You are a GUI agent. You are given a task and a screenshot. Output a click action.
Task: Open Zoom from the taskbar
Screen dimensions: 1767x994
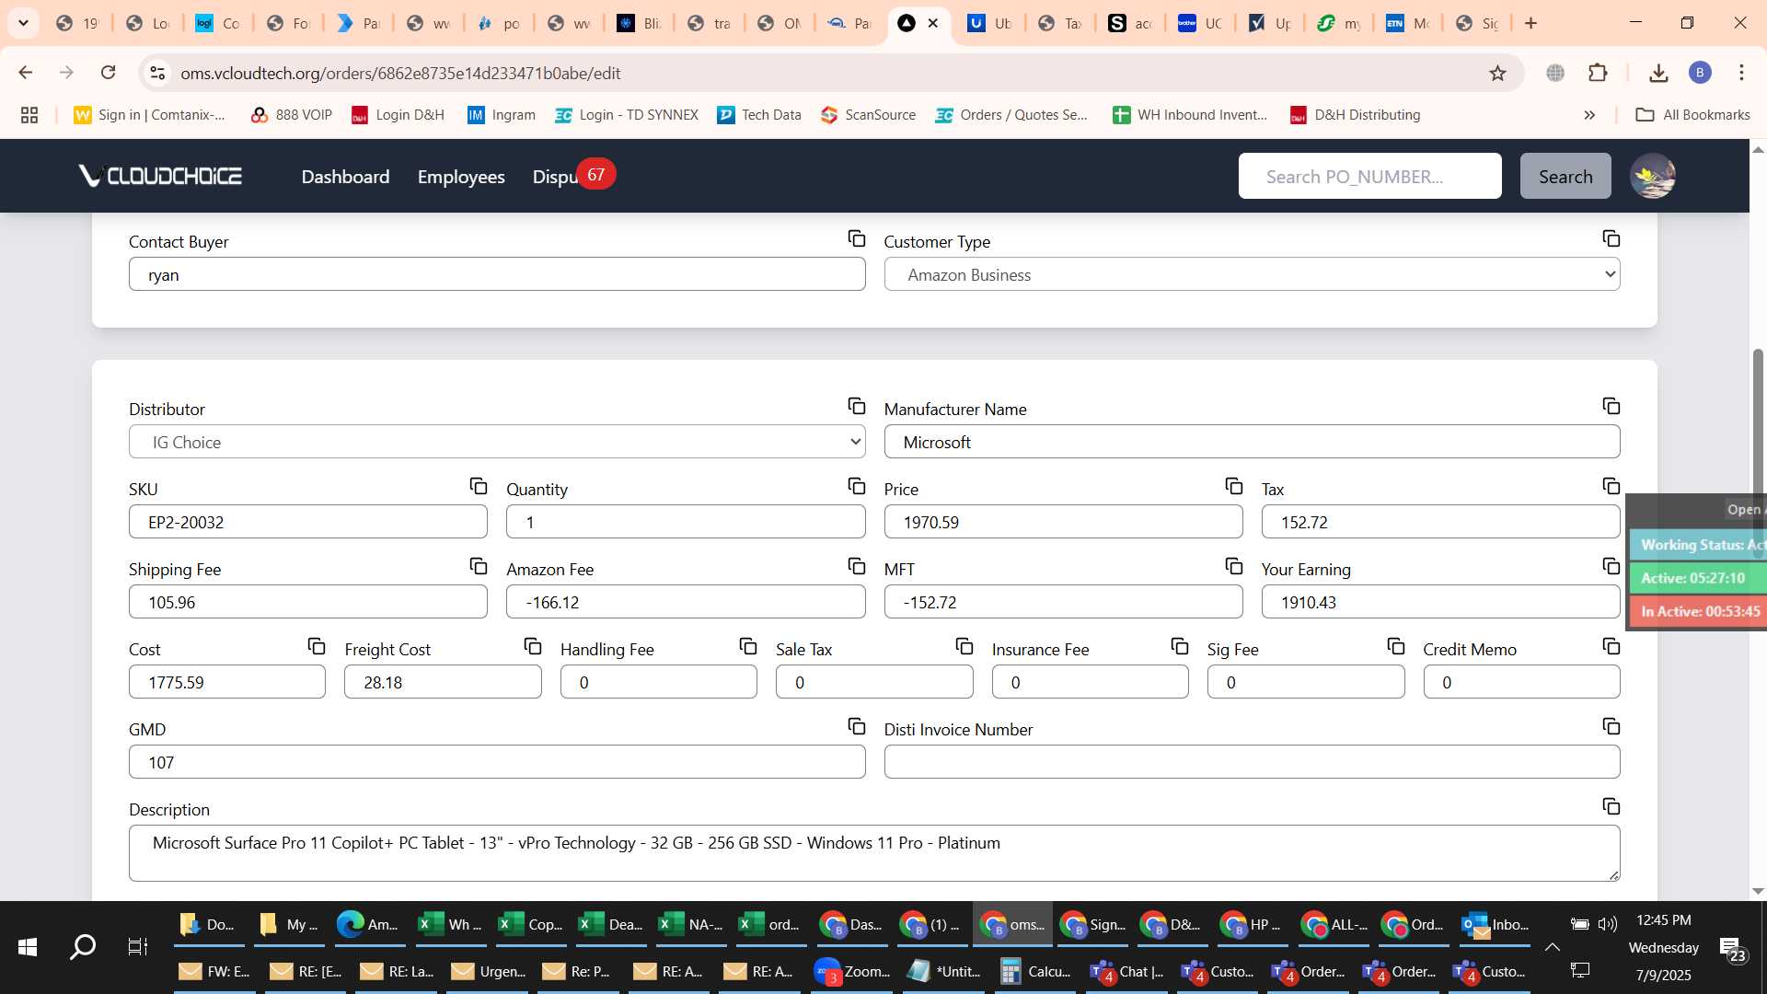click(x=852, y=972)
